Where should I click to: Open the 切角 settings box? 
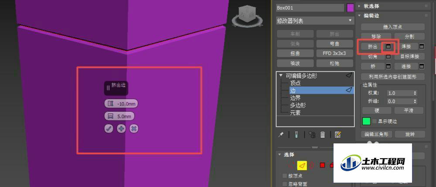click(x=388, y=56)
